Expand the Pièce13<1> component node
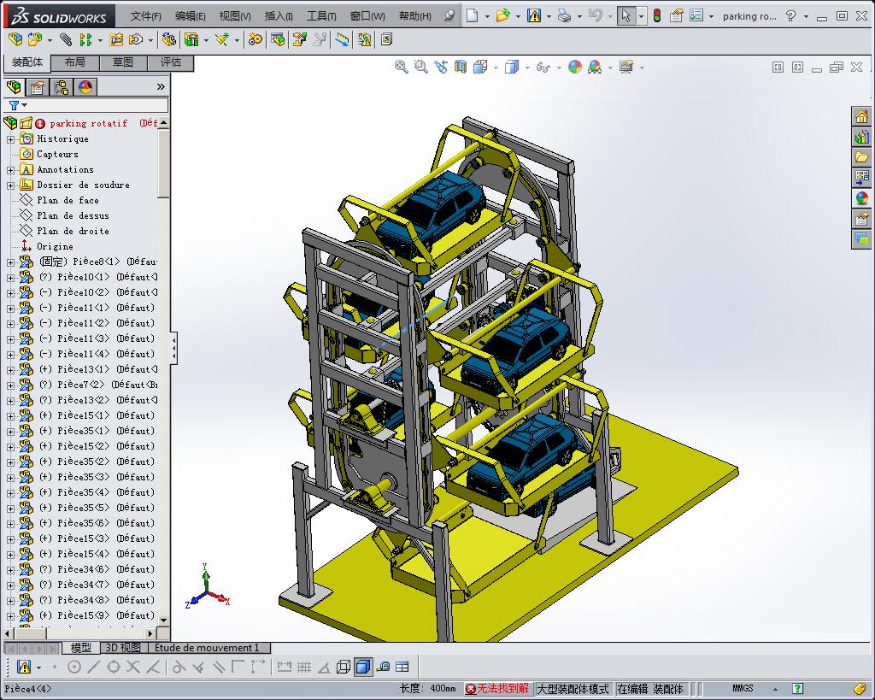 point(10,369)
